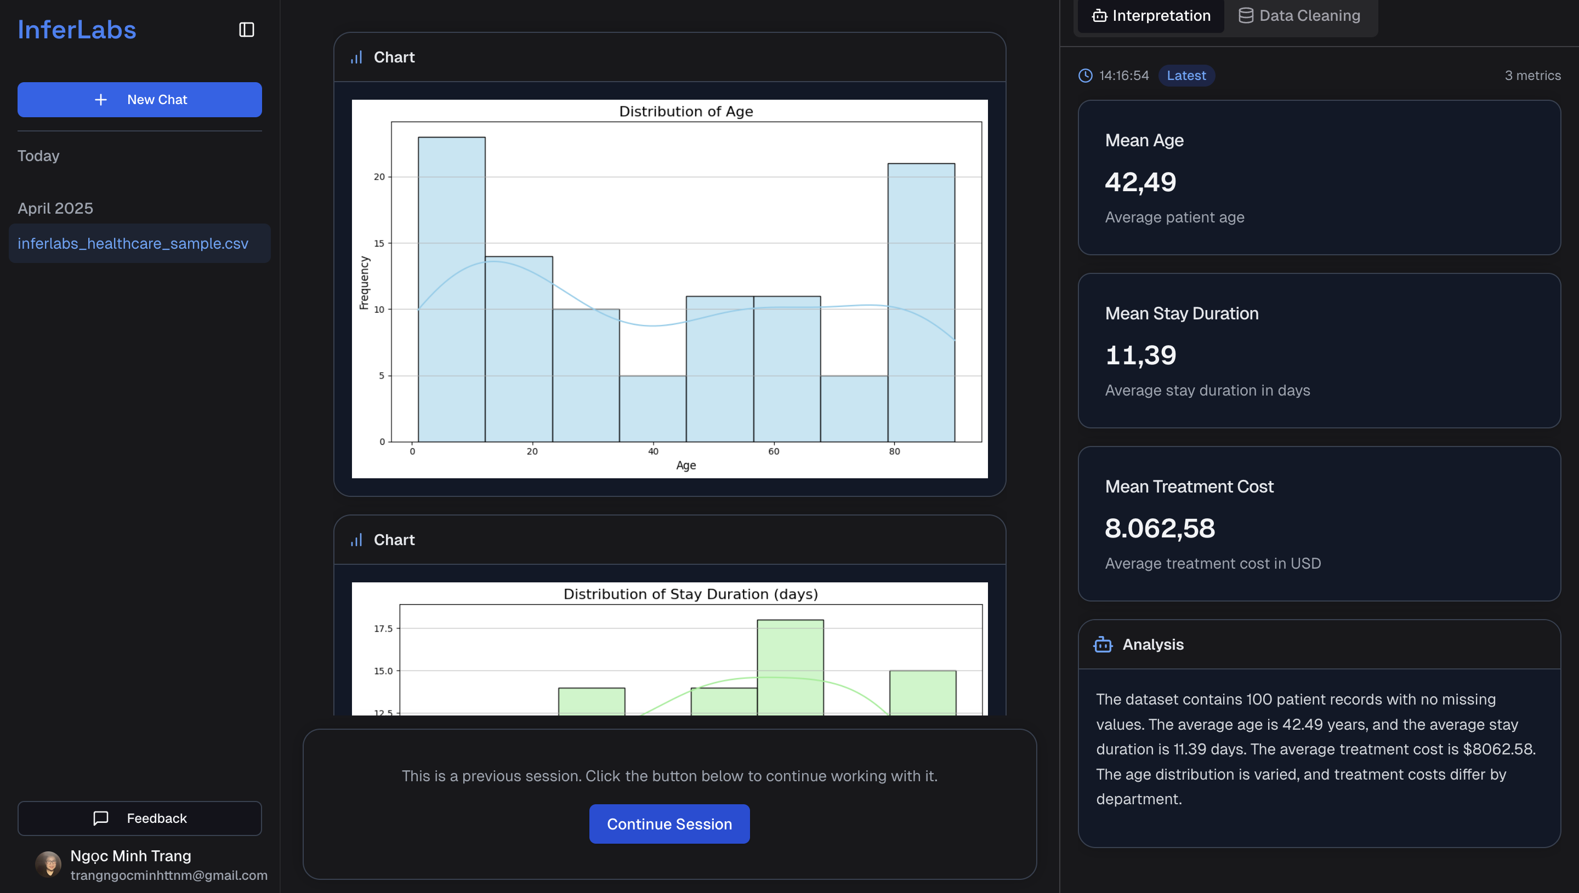The width and height of the screenshot is (1579, 893).
Task: Click the first 'Chart' header label
Action: click(x=394, y=57)
